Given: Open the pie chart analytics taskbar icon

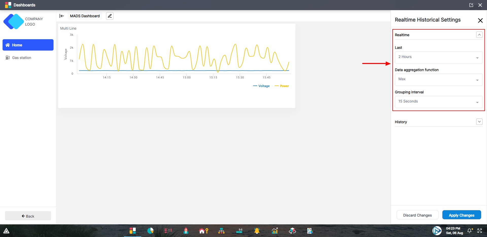Looking at the screenshot, I should pos(150,231).
